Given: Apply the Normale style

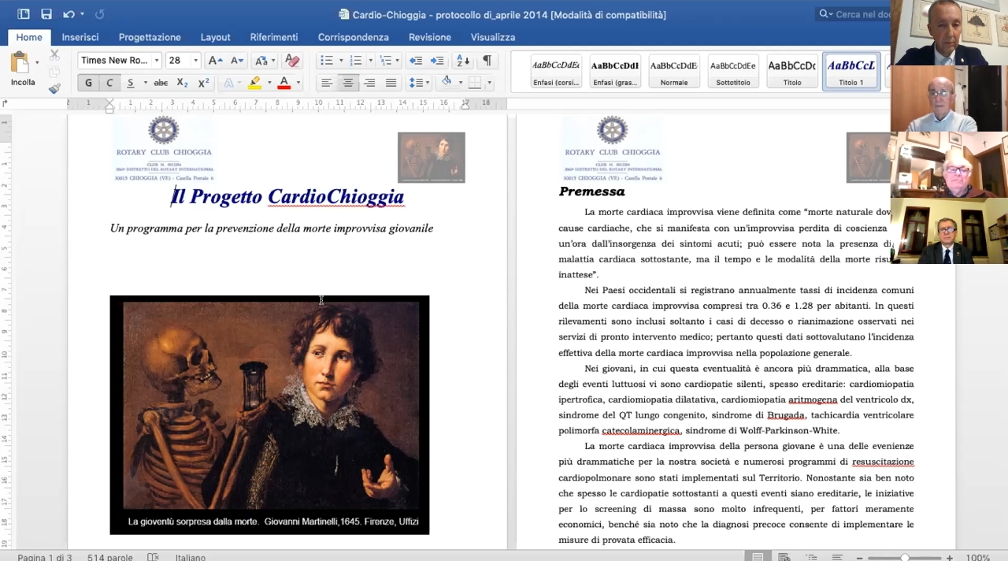Looking at the screenshot, I should [673, 72].
